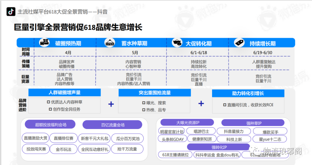
Task: Click the OPEN sign icon beside 蓄水种草期
Action: [110, 42]
